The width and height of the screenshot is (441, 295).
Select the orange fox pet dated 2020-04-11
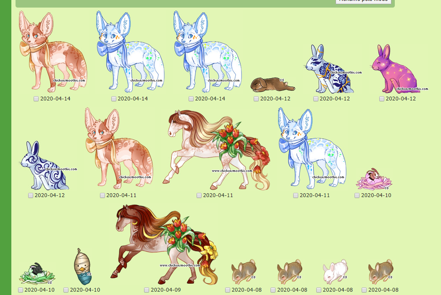tap(119, 148)
